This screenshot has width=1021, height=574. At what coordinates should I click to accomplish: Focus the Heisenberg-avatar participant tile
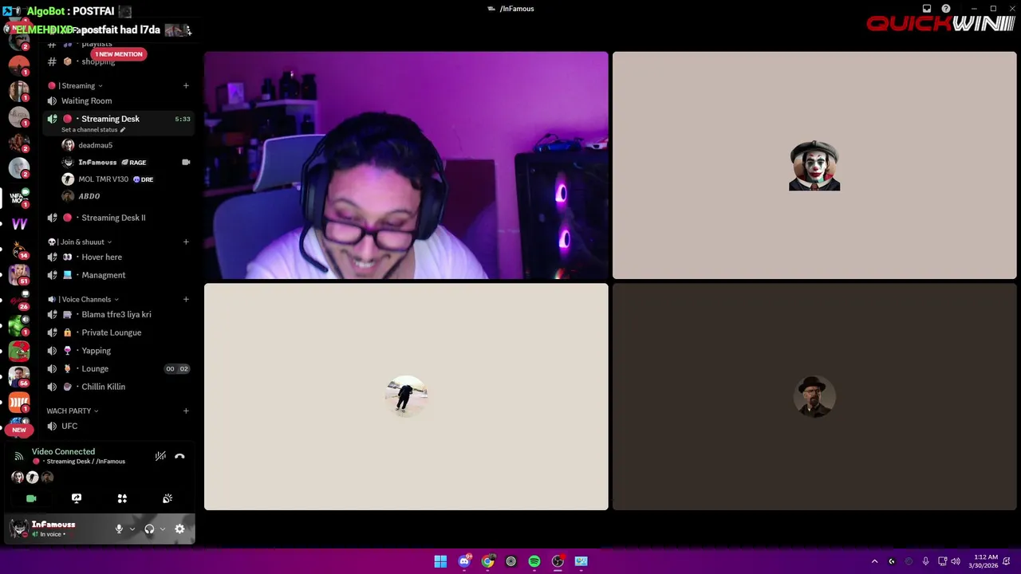click(814, 396)
